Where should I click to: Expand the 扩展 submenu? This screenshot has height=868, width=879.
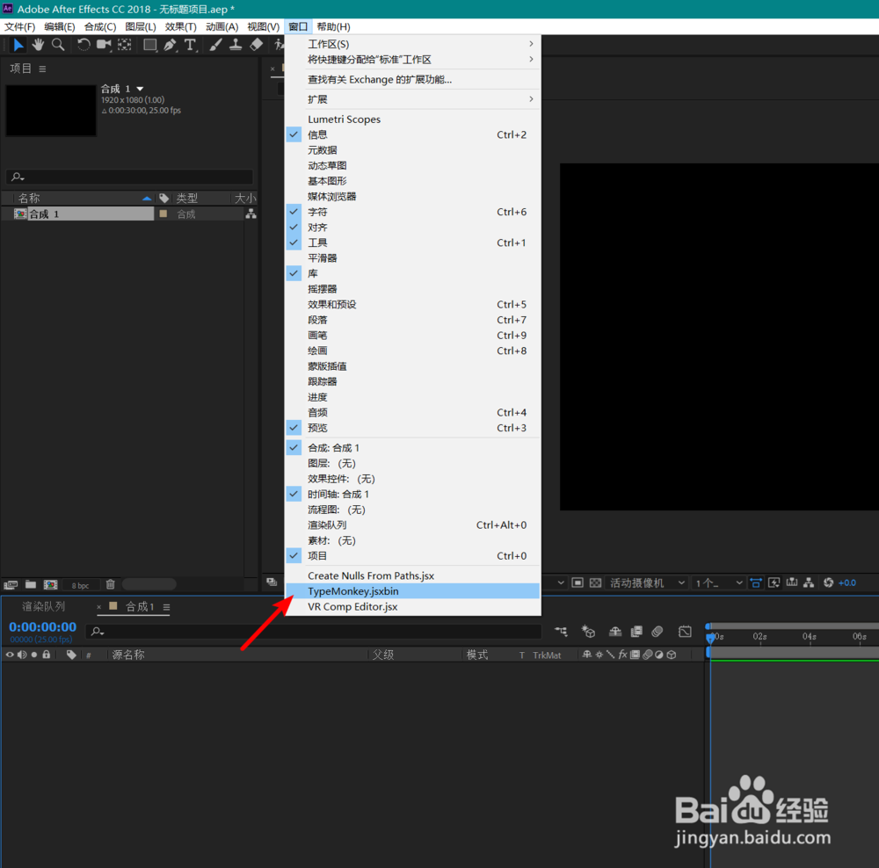(x=412, y=99)
